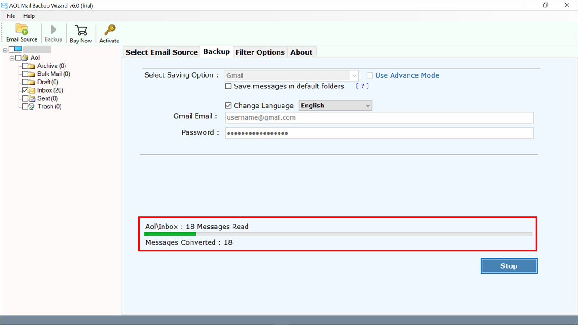Switch to the Backup tab
The image size is (578, 325).
[x=217, y=51]
